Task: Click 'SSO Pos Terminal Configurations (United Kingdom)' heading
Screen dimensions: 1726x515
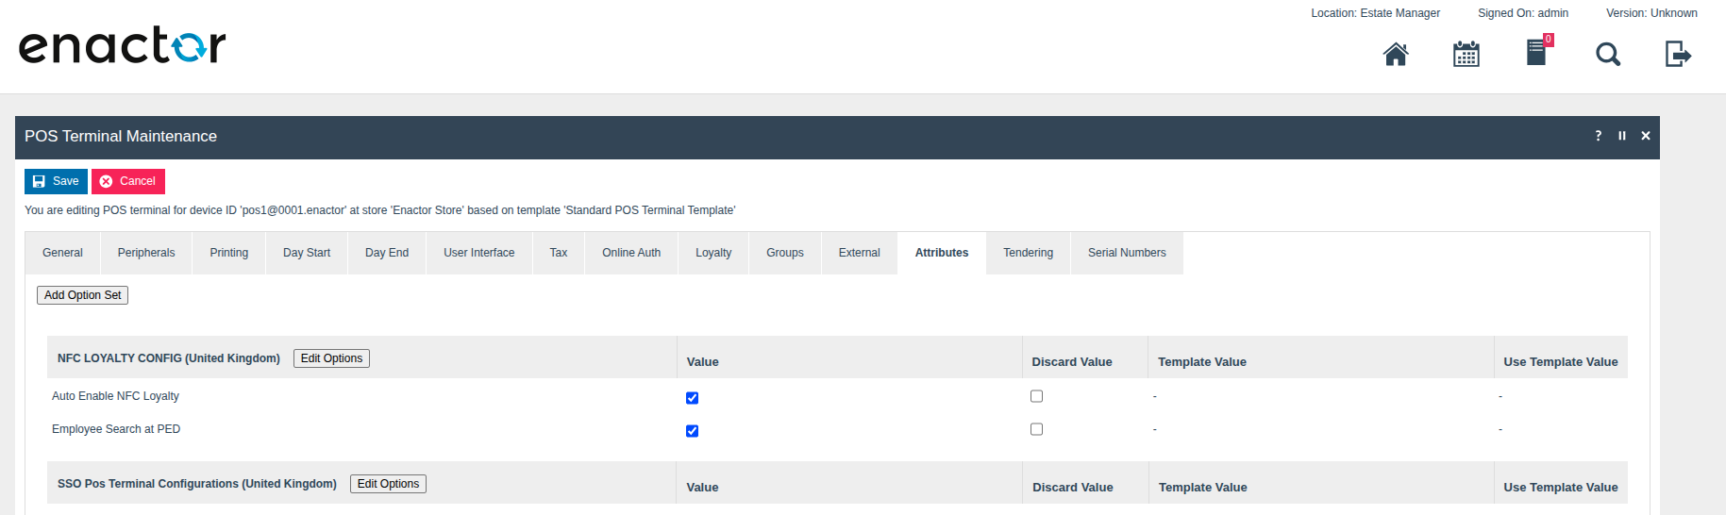Action: point(197,484)
